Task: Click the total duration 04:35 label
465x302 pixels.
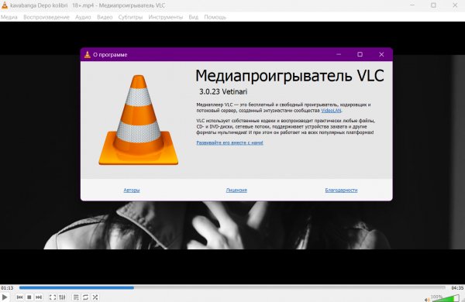Action: [x=457, y=288]
